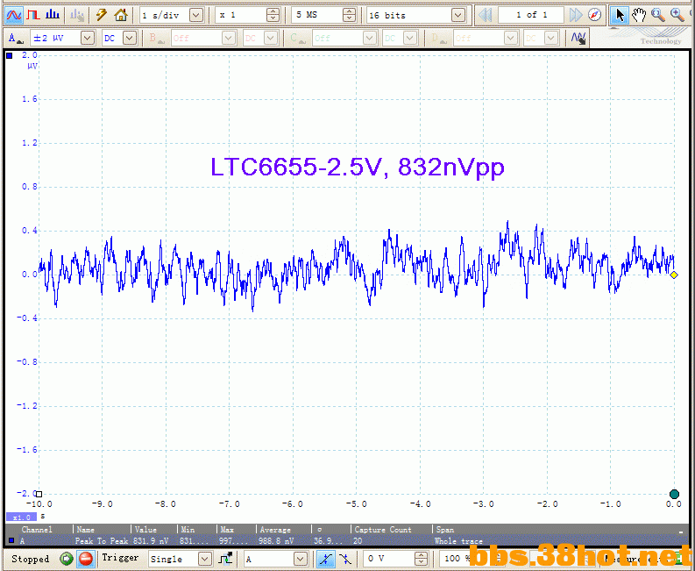The image size is (695, 571).
Task: Click the Auto setup lightning icon
Action: pos(102,15)
